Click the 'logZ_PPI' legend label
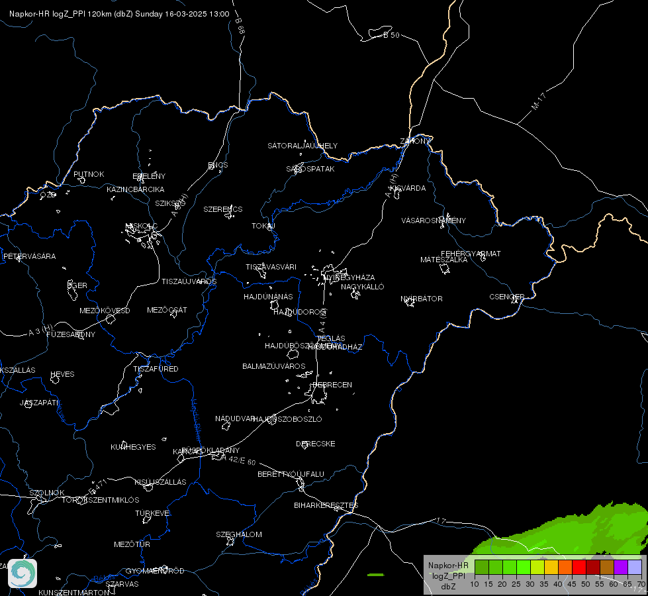The width and height of the screenshot is (648, 596). point(449,576)
